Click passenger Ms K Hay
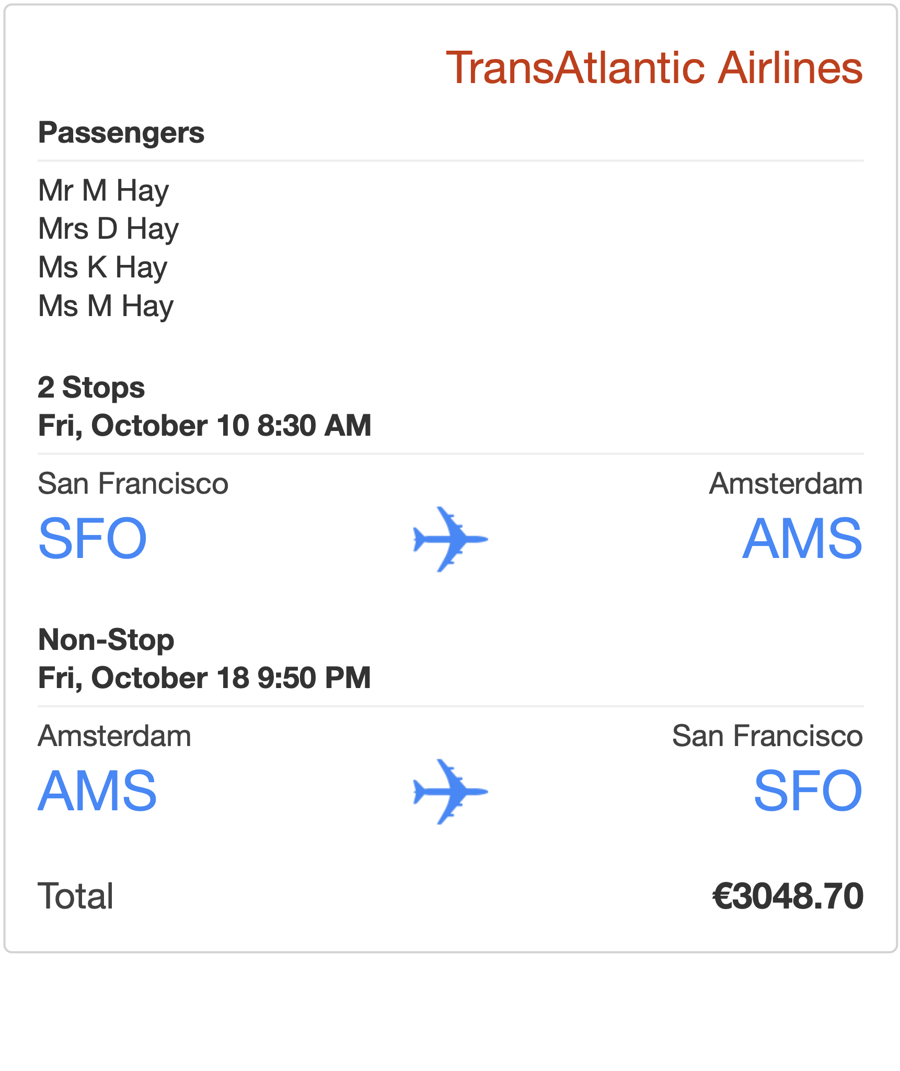900x1071 pixels. coord(103,267)
